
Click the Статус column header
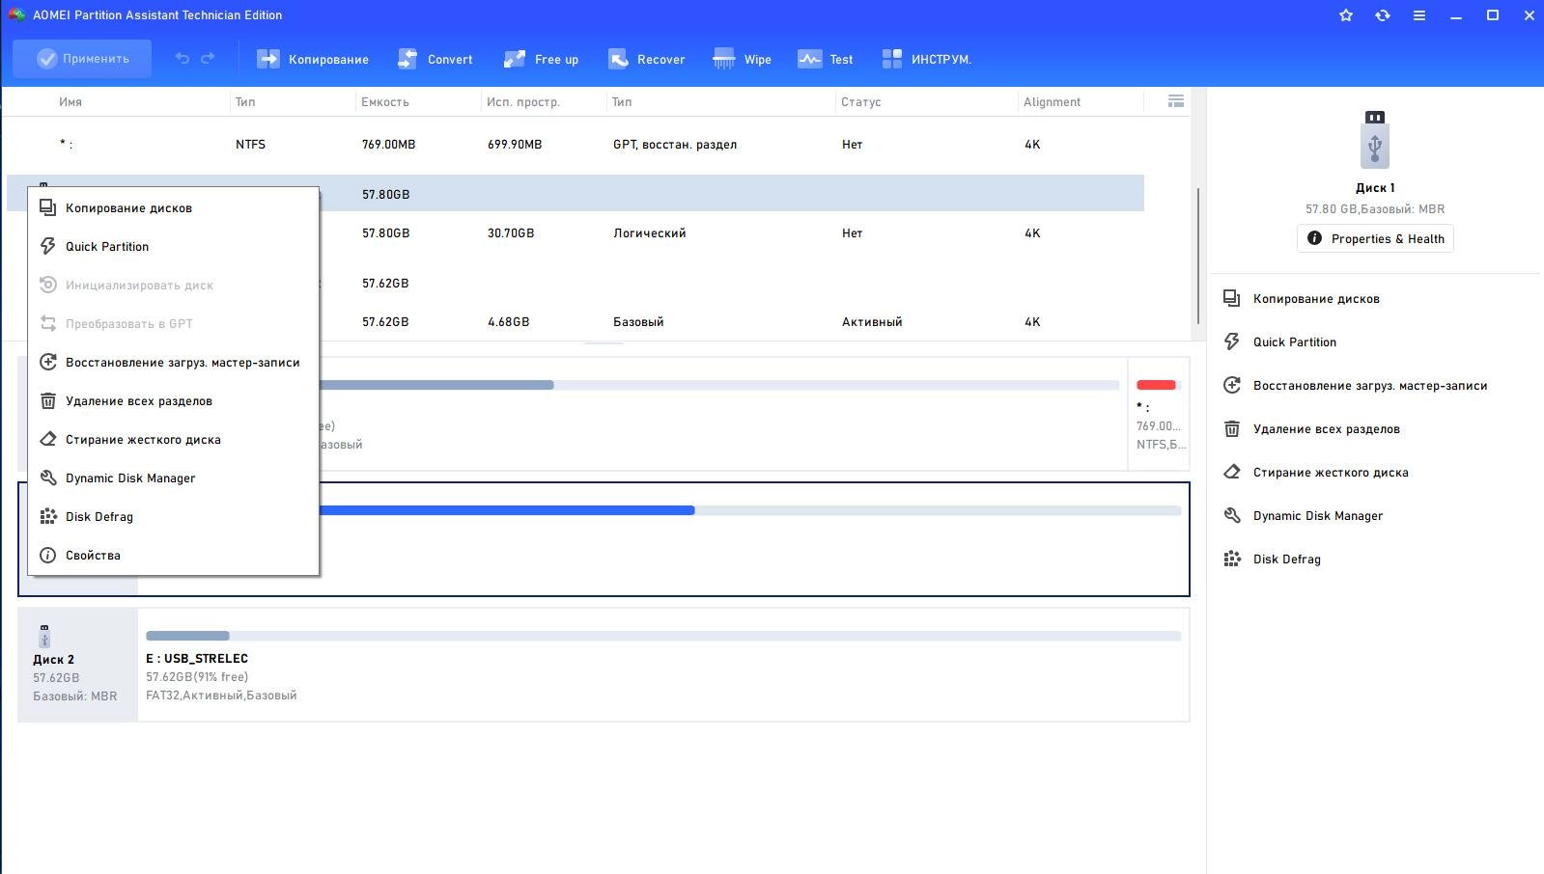point(861,101)
